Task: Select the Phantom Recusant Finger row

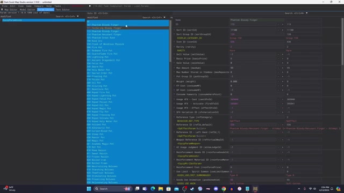Action: coord(128,34)
